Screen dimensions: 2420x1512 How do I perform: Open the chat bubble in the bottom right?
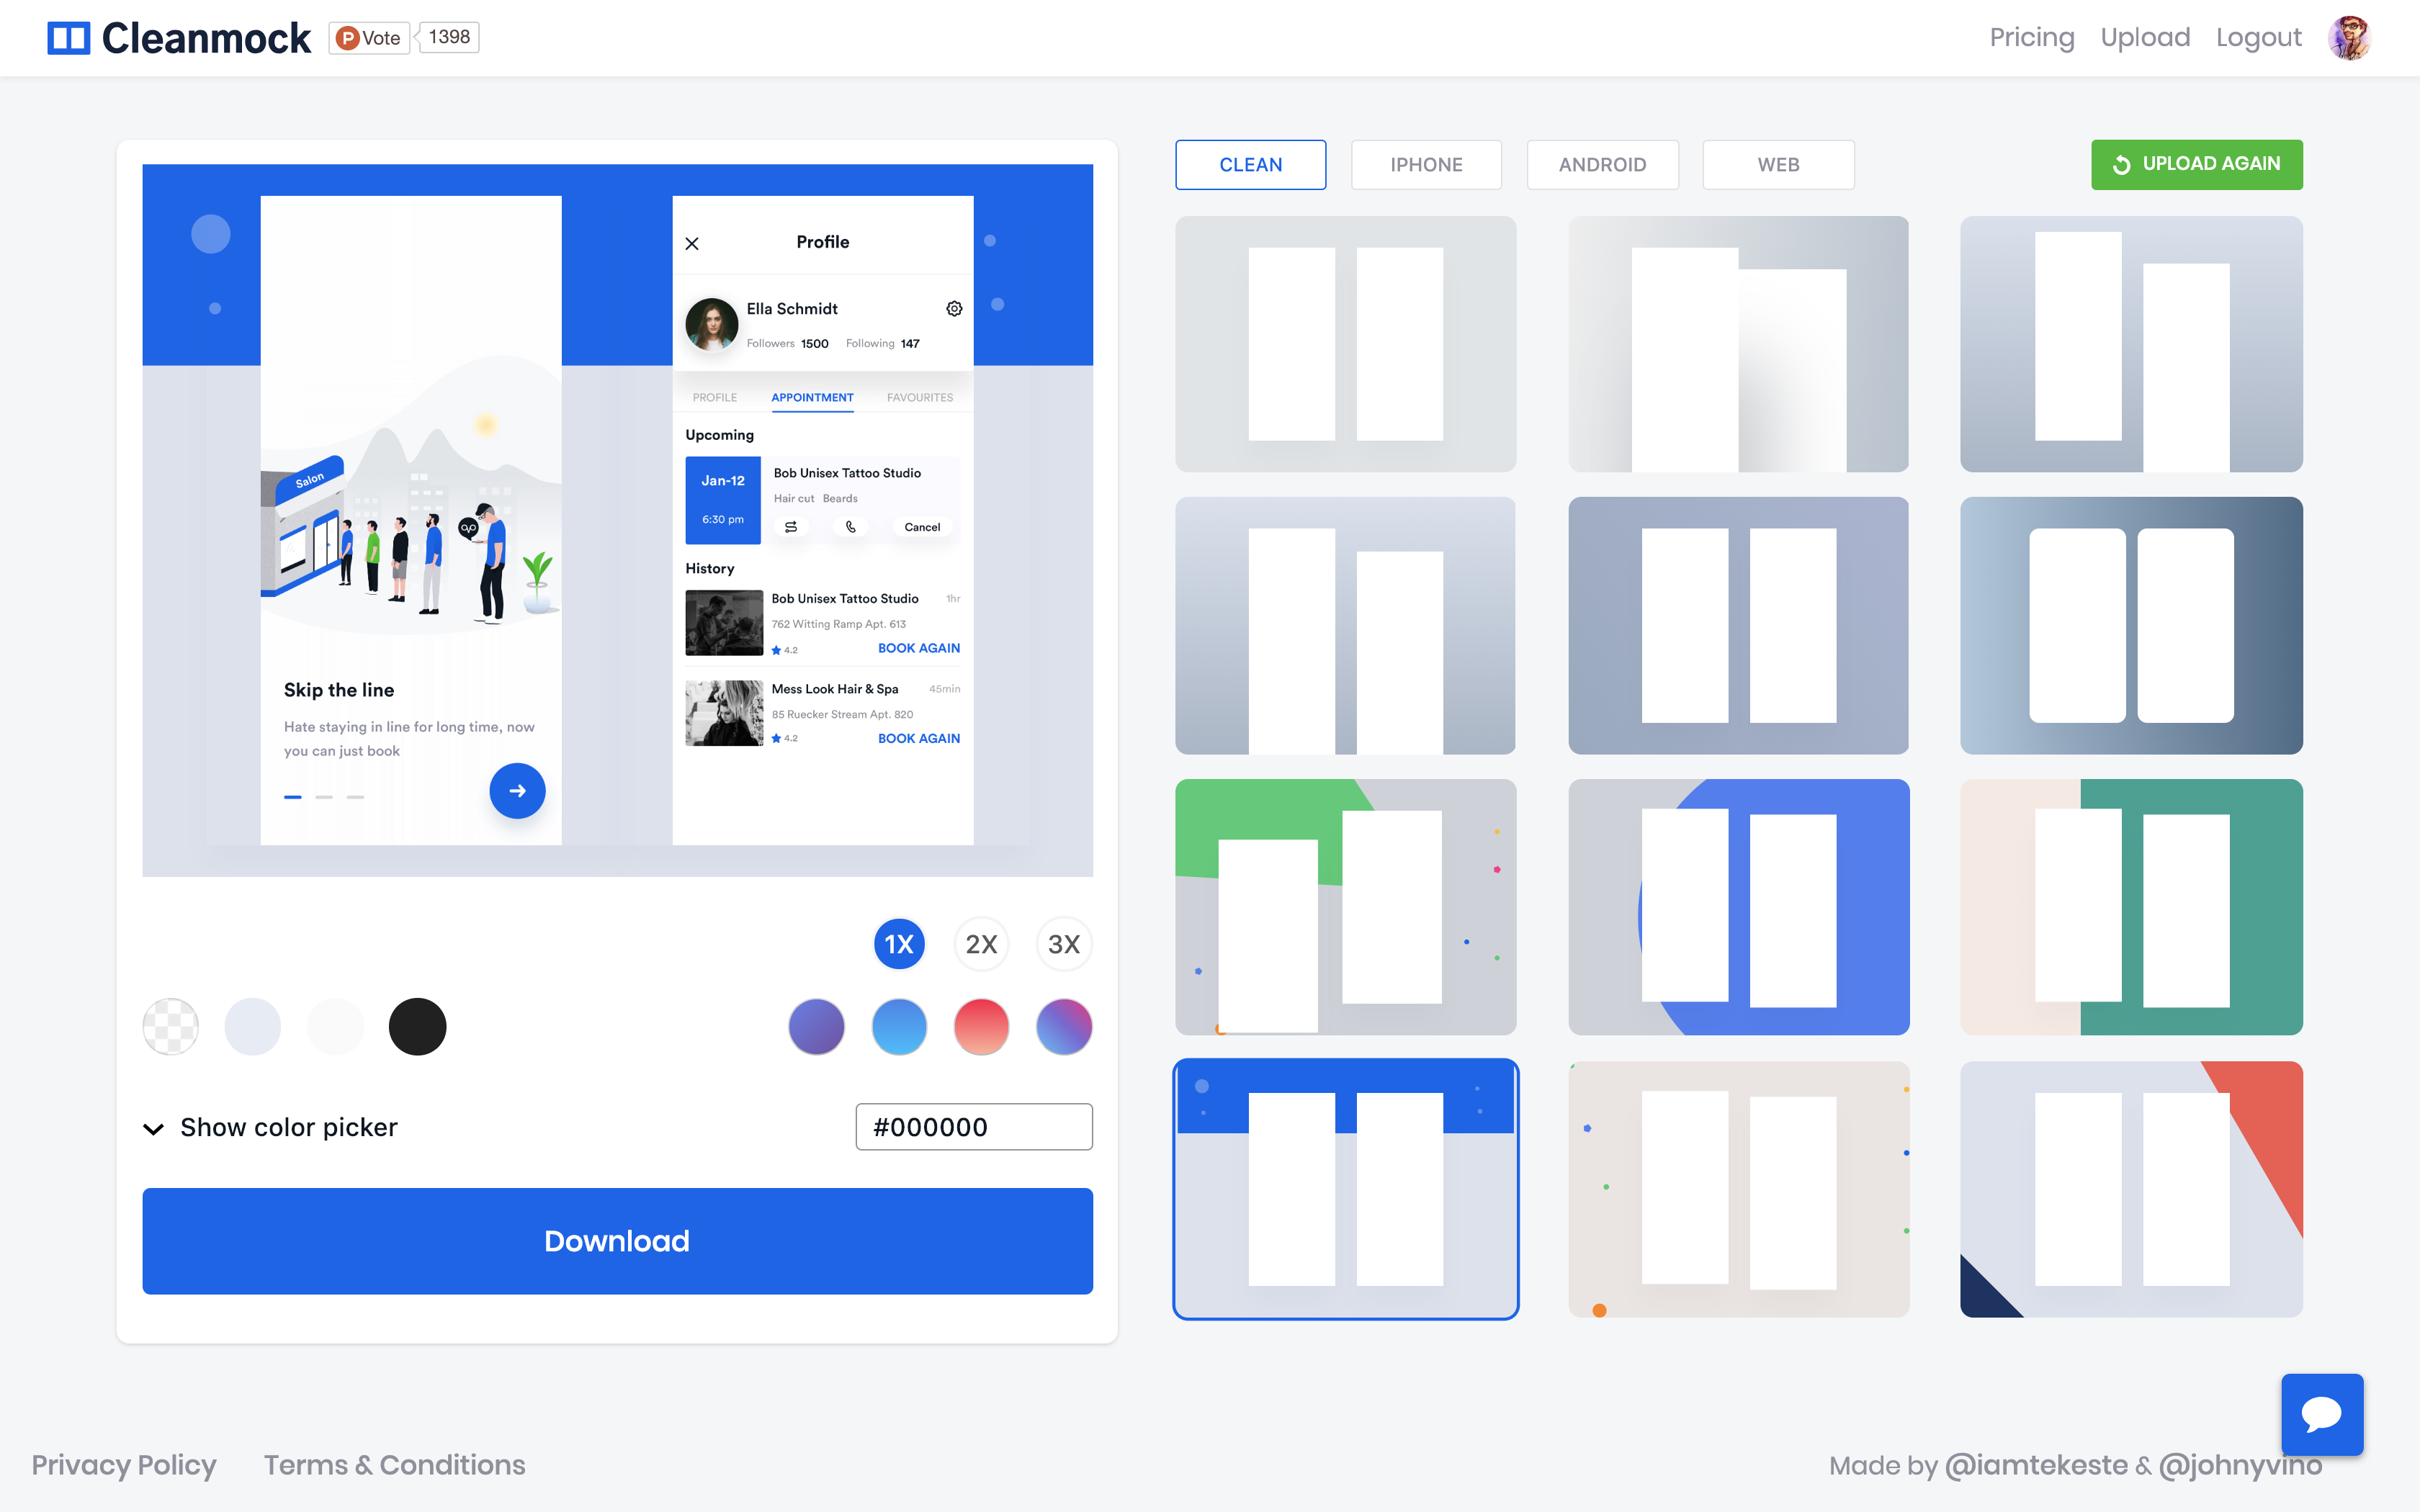coord(2322,1414)
